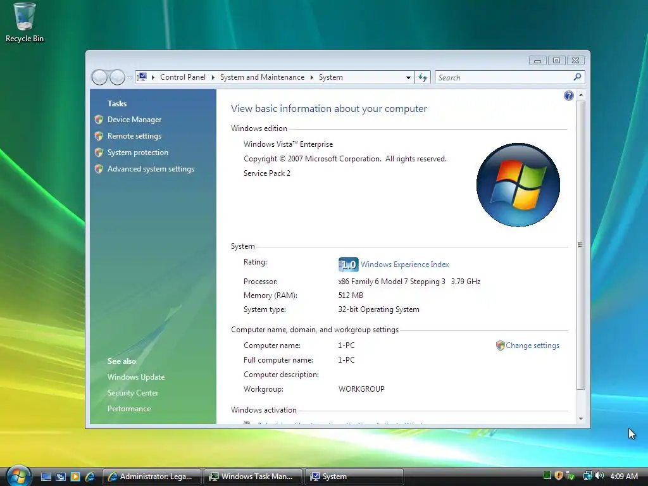Open the Start menu orb
The image size is (648, 486).
pyautogui.click(x=18, y=475)
